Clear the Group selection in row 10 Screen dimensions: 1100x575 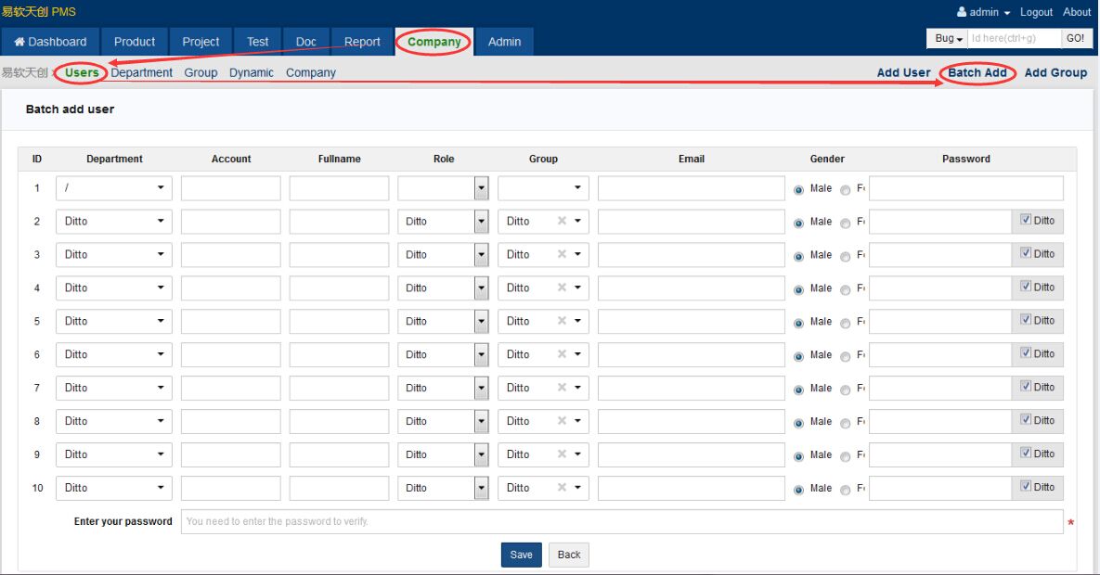pos(562,489)
